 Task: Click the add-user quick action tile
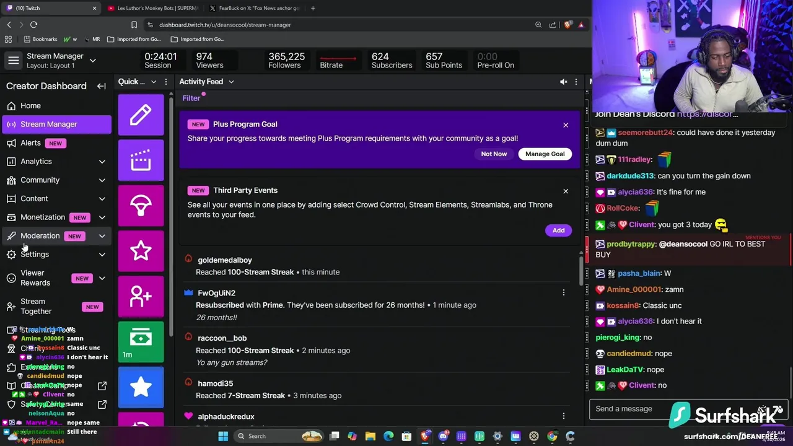click(141, 296)
